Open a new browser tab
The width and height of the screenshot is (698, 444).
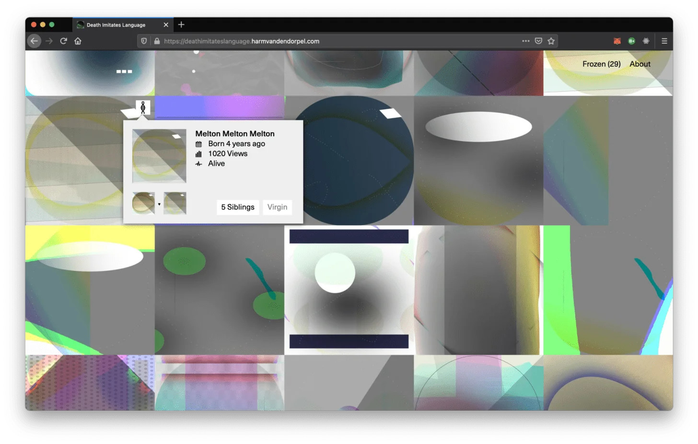pyautogui.click(x=181, y=25)
